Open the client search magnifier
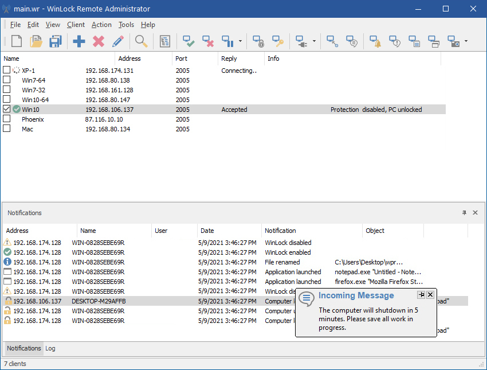This screenshot has width=487, height=370. tap(141, 41)
